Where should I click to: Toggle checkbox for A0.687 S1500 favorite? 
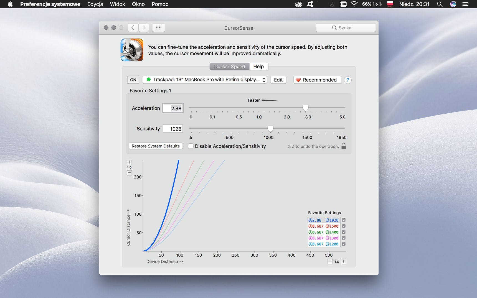344,226
